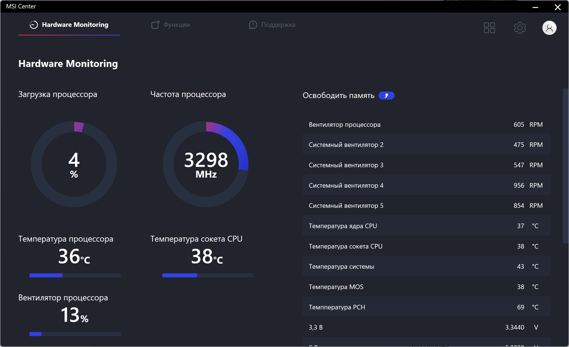
Task: Click the Функции tab icon
Action: click(155, 25)
